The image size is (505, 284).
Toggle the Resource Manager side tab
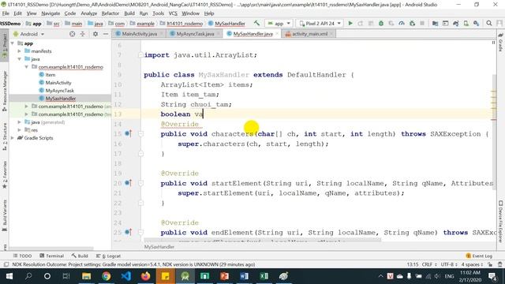5,91
